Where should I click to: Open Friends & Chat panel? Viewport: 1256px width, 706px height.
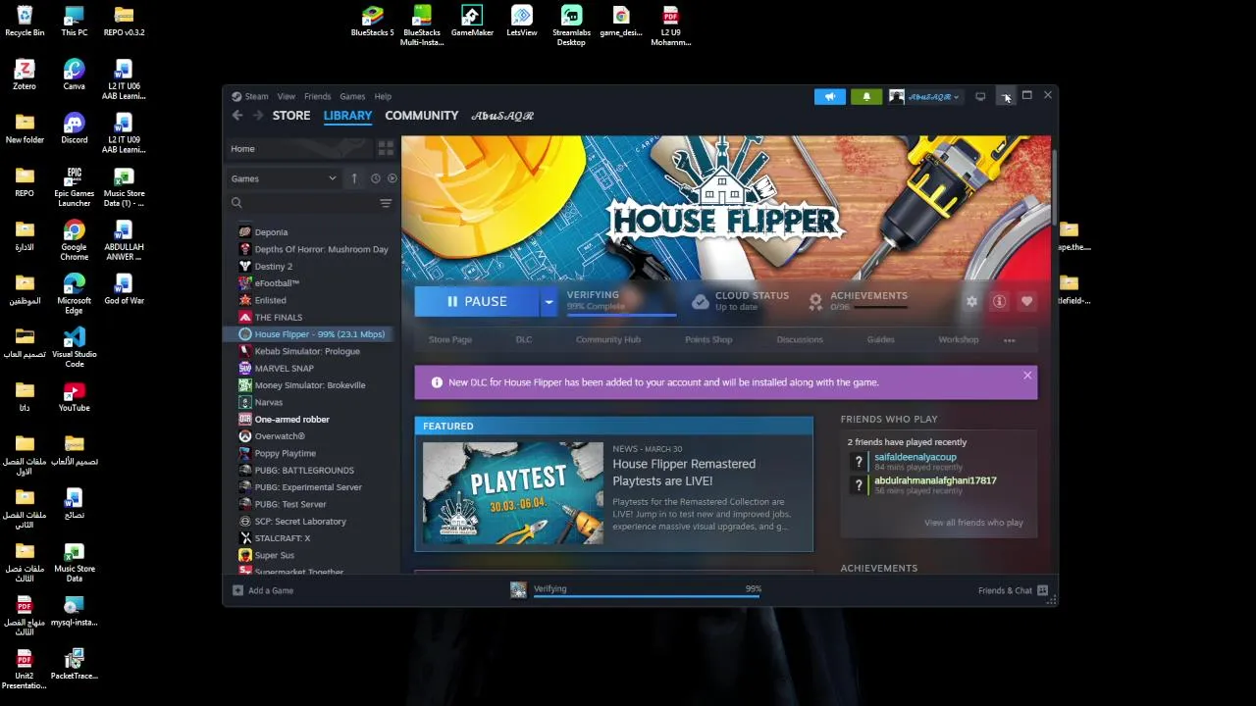(x=1013, y=590)
